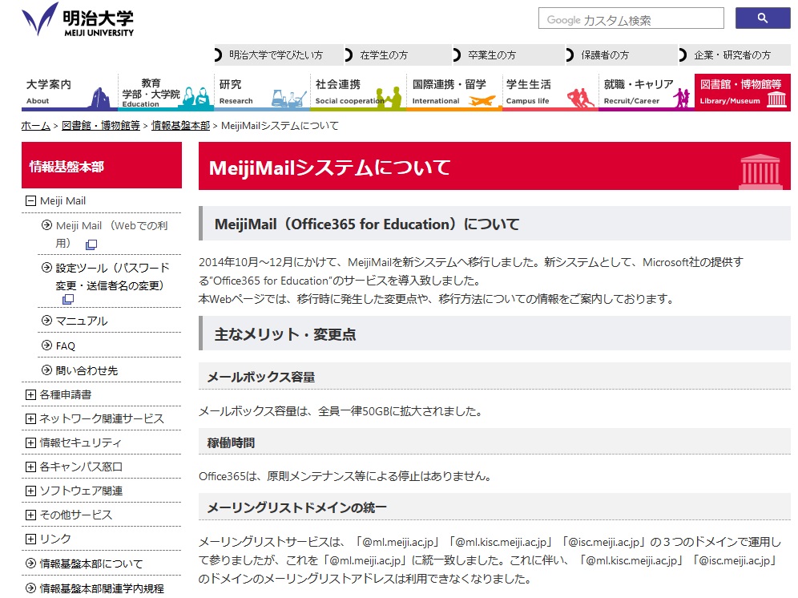The width and height of the screenshot is (798, 598).
Task: Open 問い合わせ先 sidebar link
Action: tap(87, 371)
